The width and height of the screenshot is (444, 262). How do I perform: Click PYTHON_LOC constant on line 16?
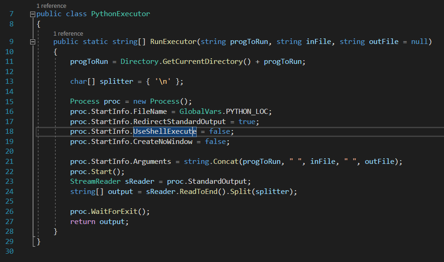click(247, 112)
